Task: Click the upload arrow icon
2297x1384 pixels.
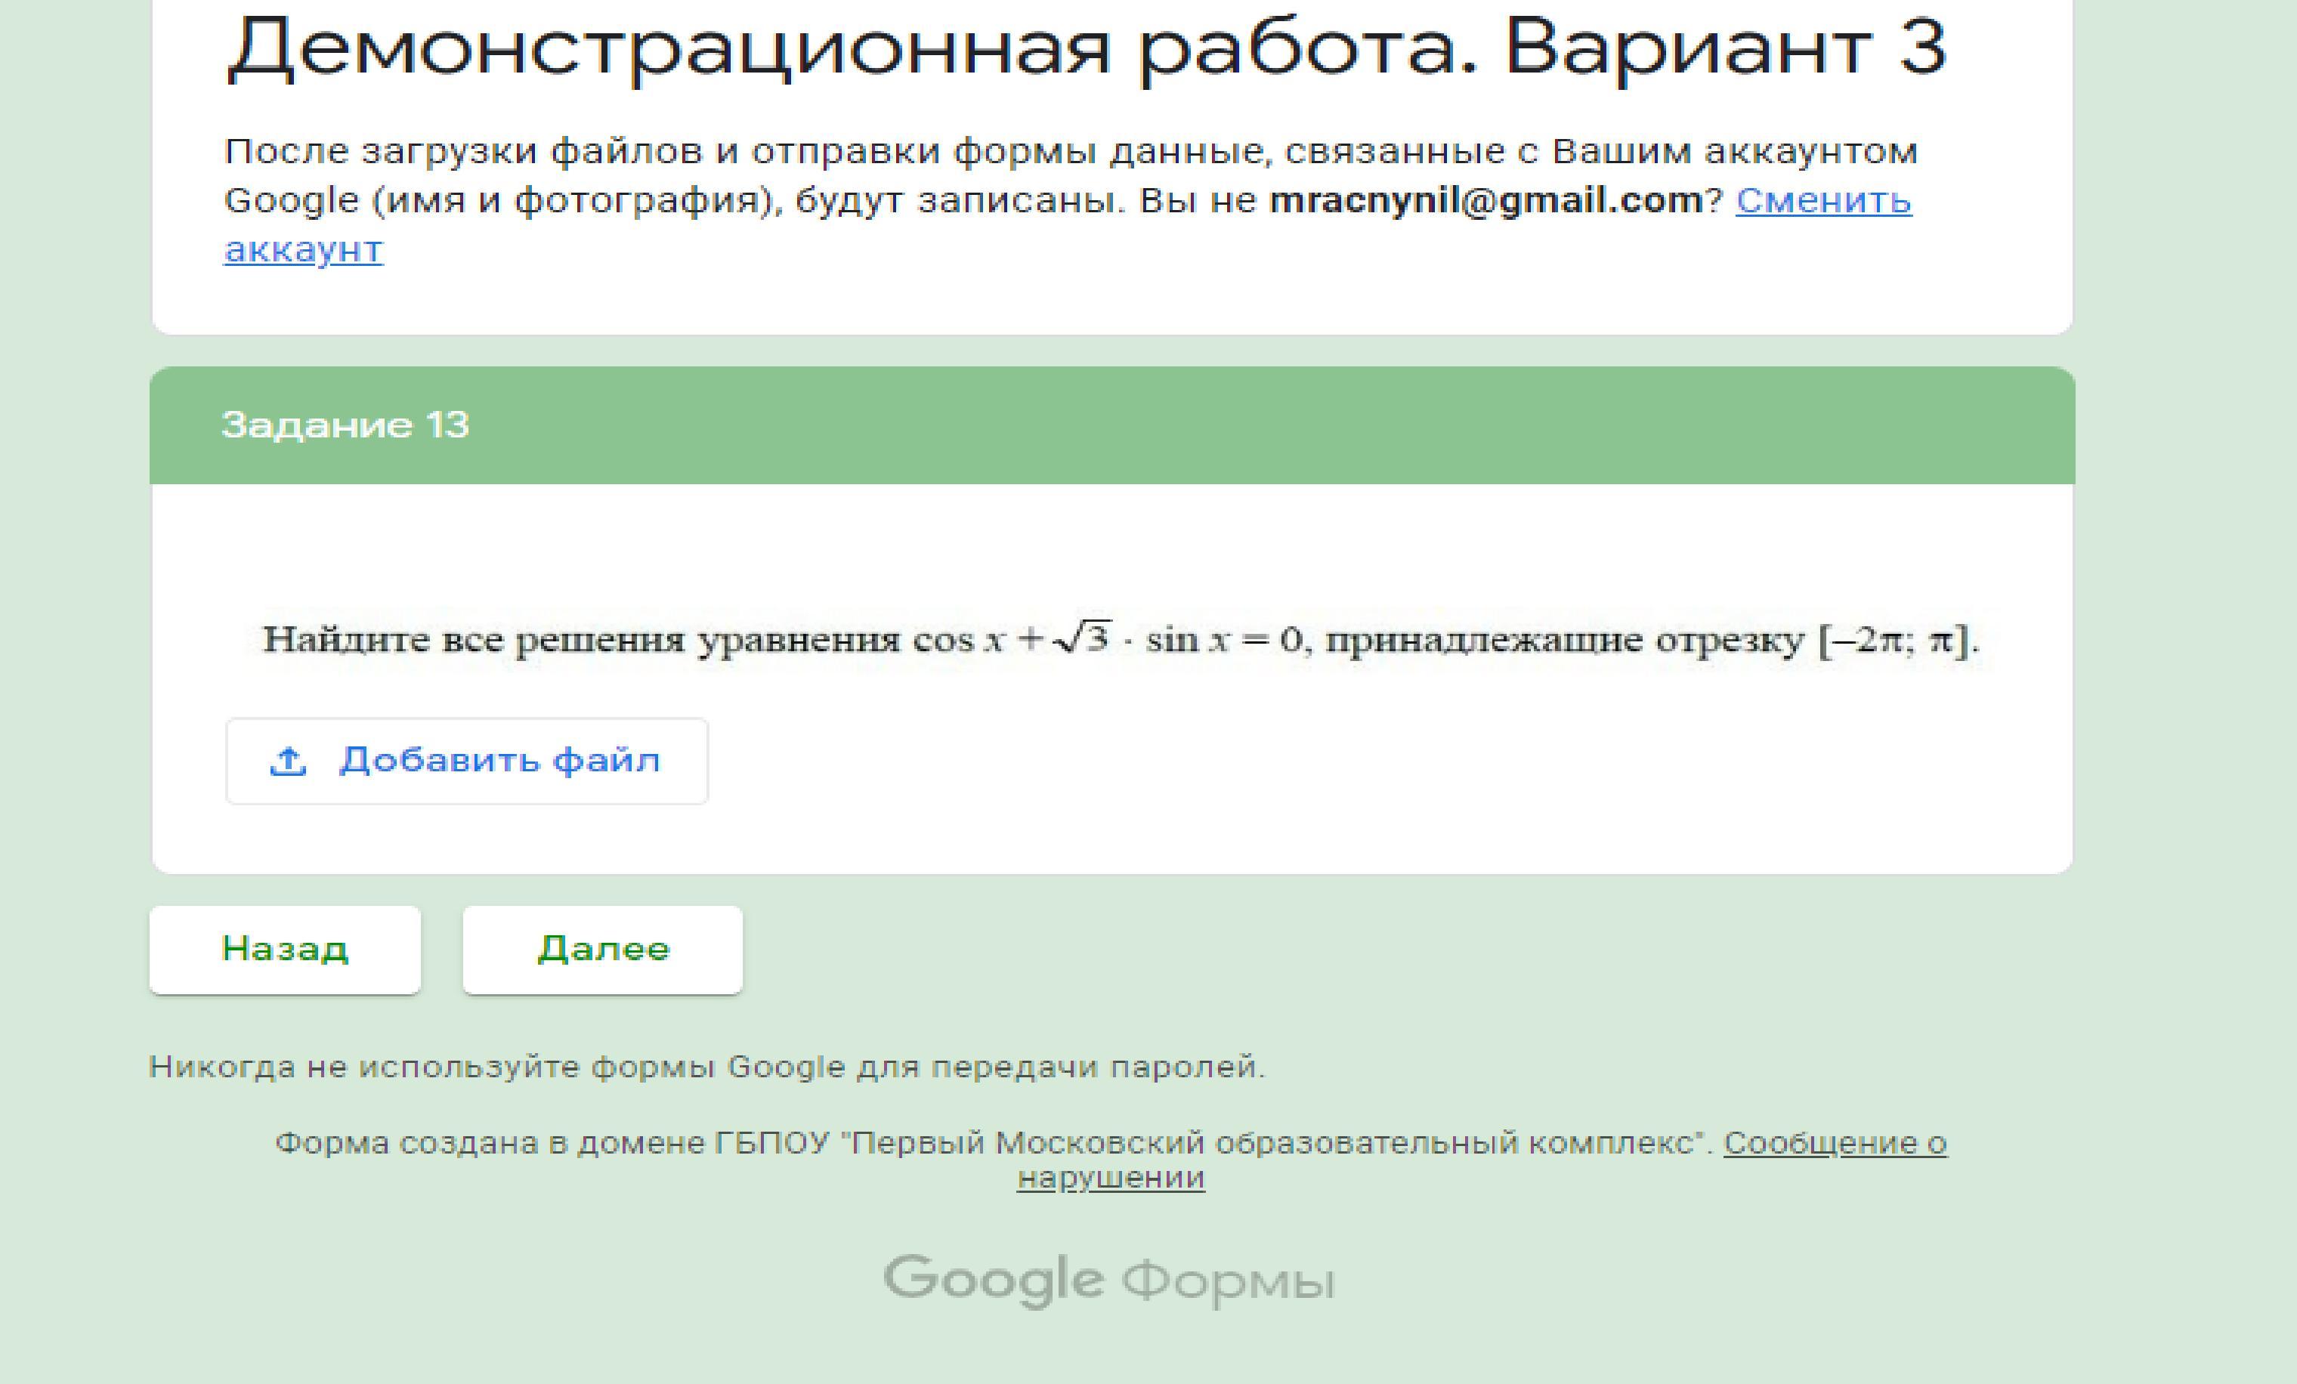Action: coord(288,762)
